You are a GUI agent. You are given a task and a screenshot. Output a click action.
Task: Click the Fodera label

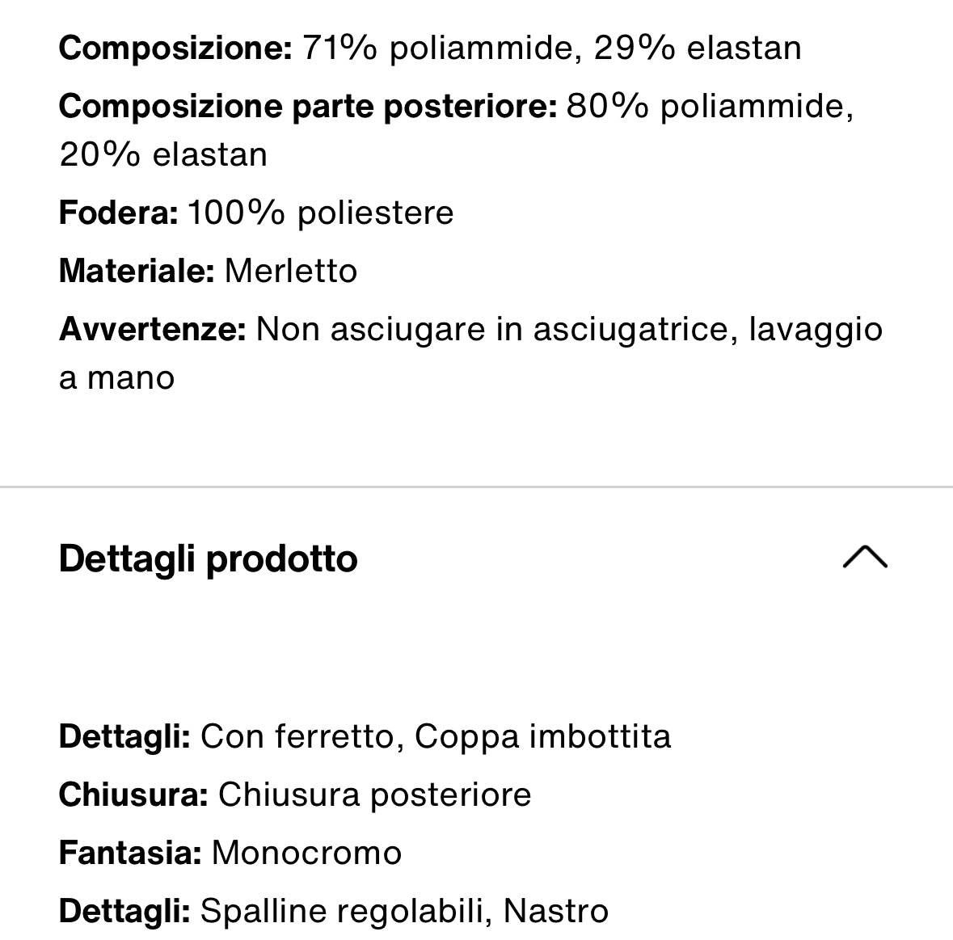click(x=118, y=213)
